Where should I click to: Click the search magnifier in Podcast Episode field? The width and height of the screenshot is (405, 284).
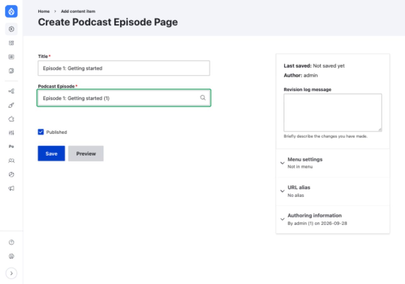click(x=203, y=98)
